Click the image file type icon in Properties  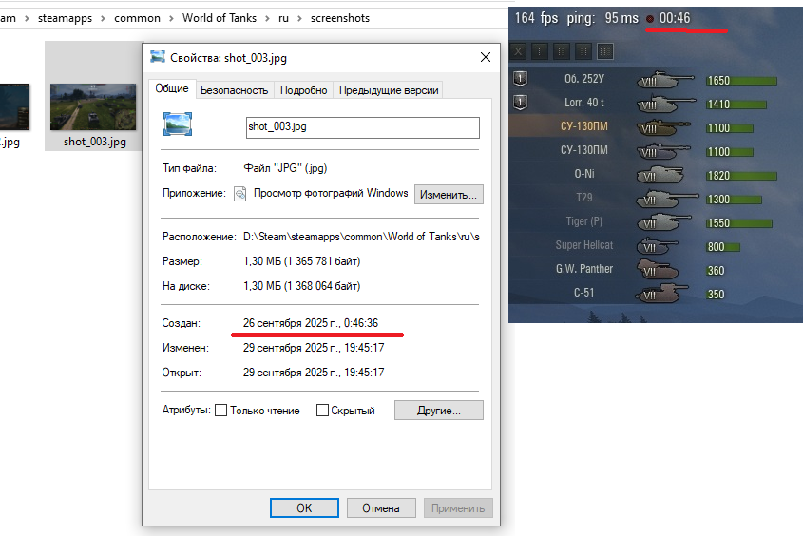pyautogui.click(x=178, y=124)
